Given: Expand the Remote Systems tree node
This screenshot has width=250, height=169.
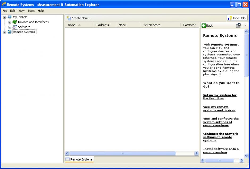Looking at the screenshot, I should click(5, 32).
